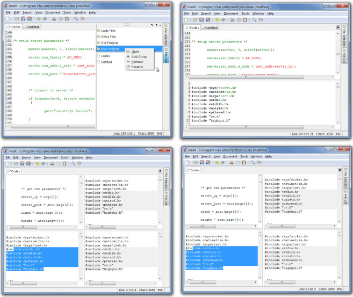Toggle File List side pane in bottom-right window
The height and width of the screenshot is (297, 353).
(x=345, y=197)
